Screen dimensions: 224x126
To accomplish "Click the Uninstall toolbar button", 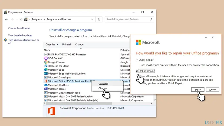I will pos(67,44).
